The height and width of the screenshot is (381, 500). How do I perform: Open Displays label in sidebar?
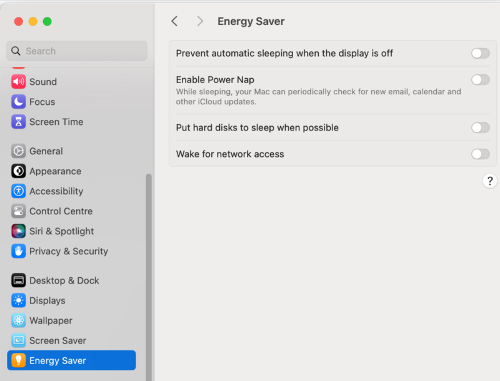click(47, 300)
